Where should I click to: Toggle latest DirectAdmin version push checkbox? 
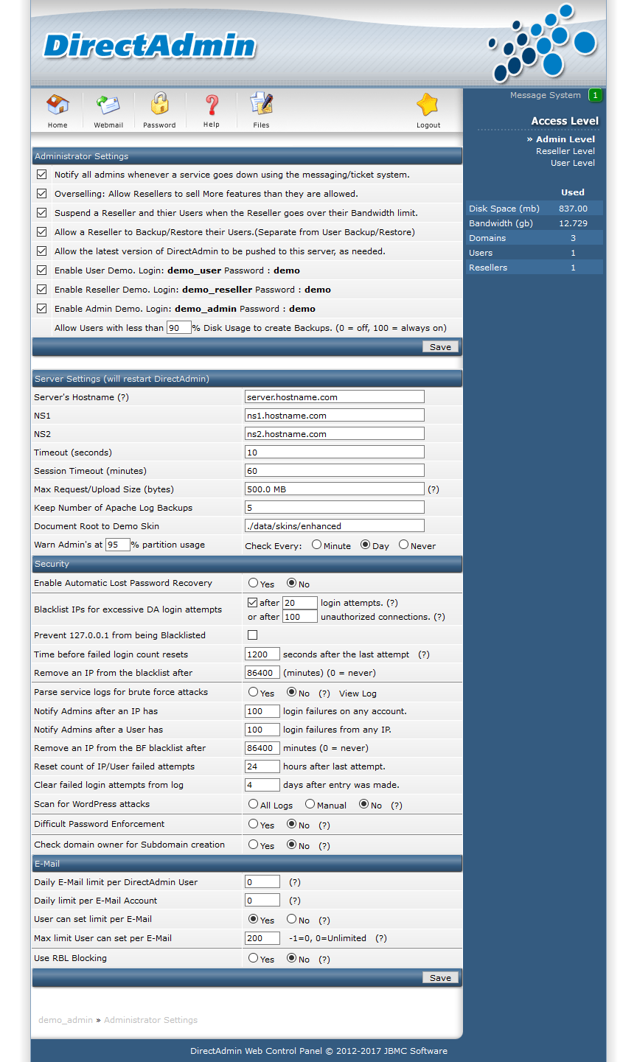coord(42,251)
